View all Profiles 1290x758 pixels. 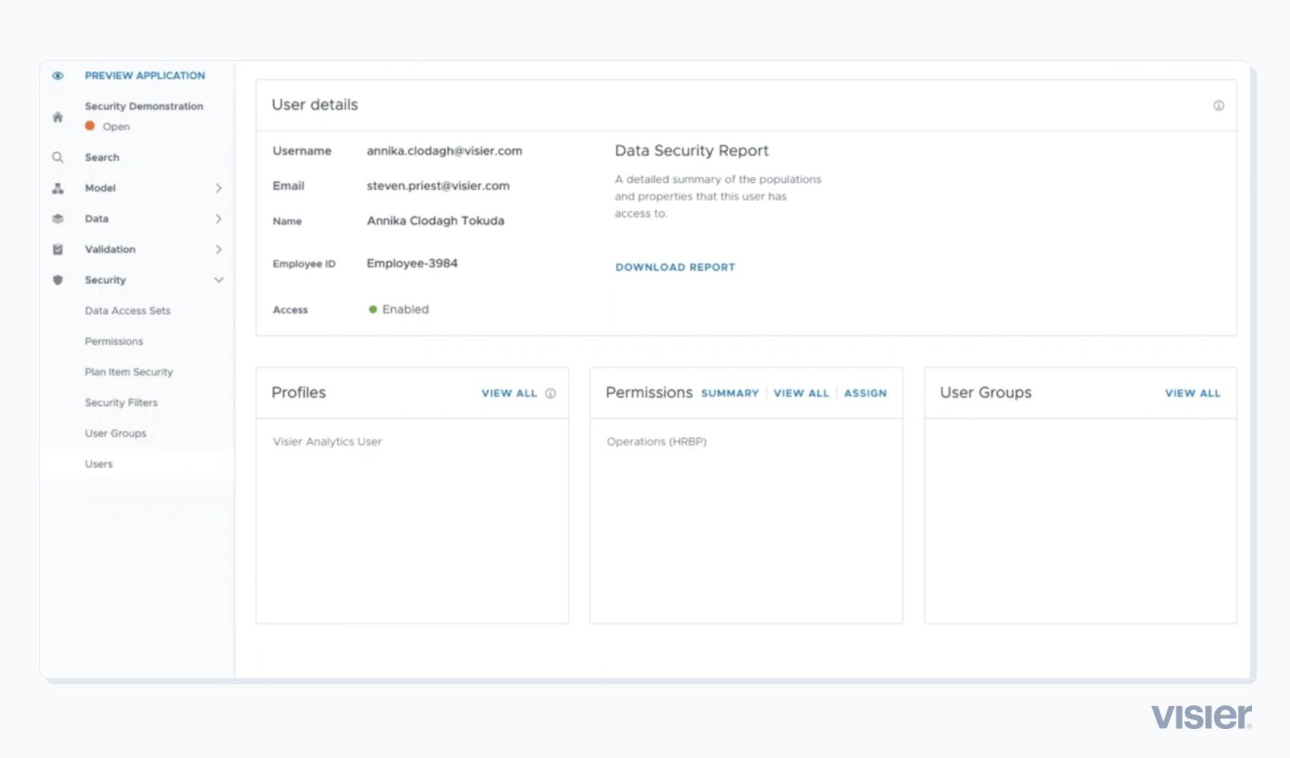point(509,393)
